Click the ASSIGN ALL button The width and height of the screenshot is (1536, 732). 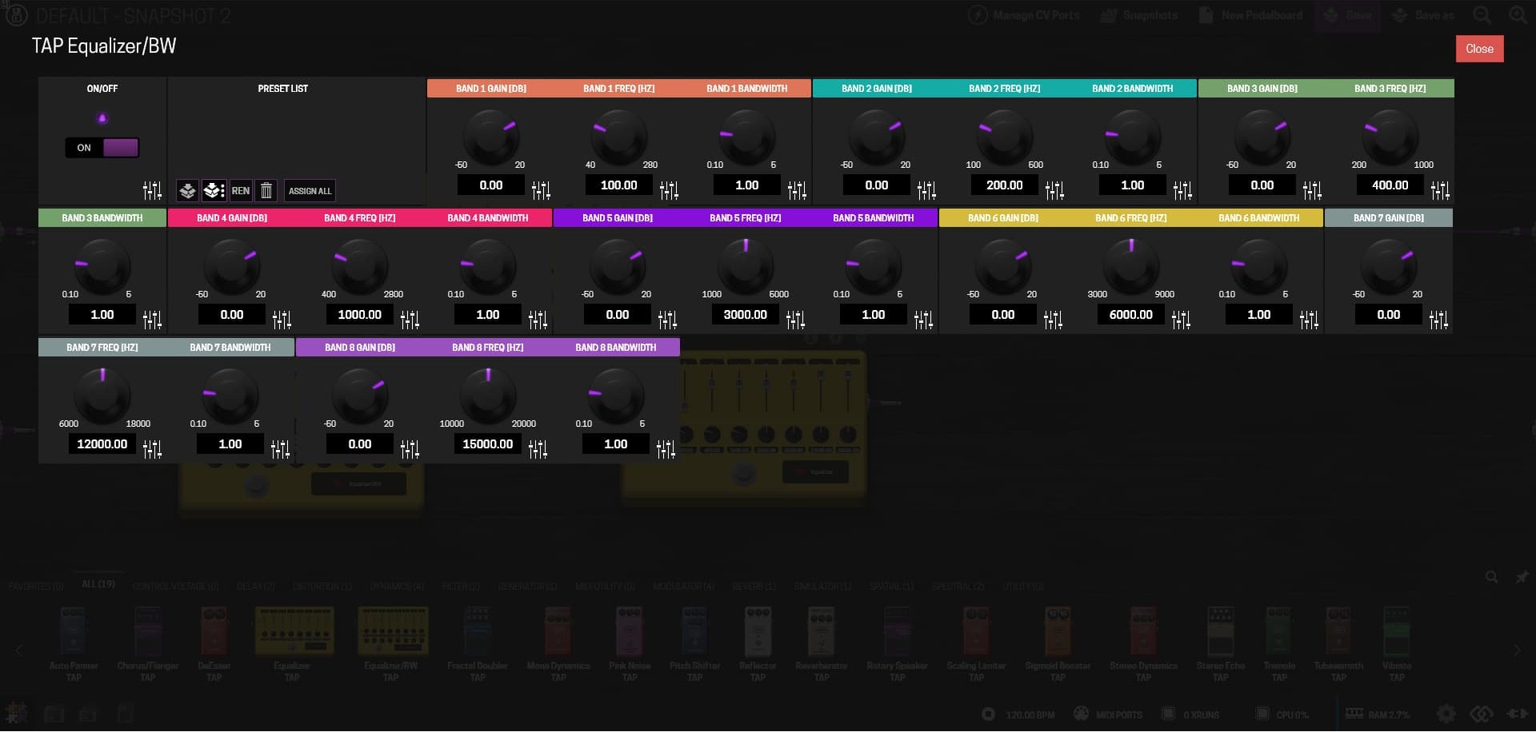[x=310, y=190]
